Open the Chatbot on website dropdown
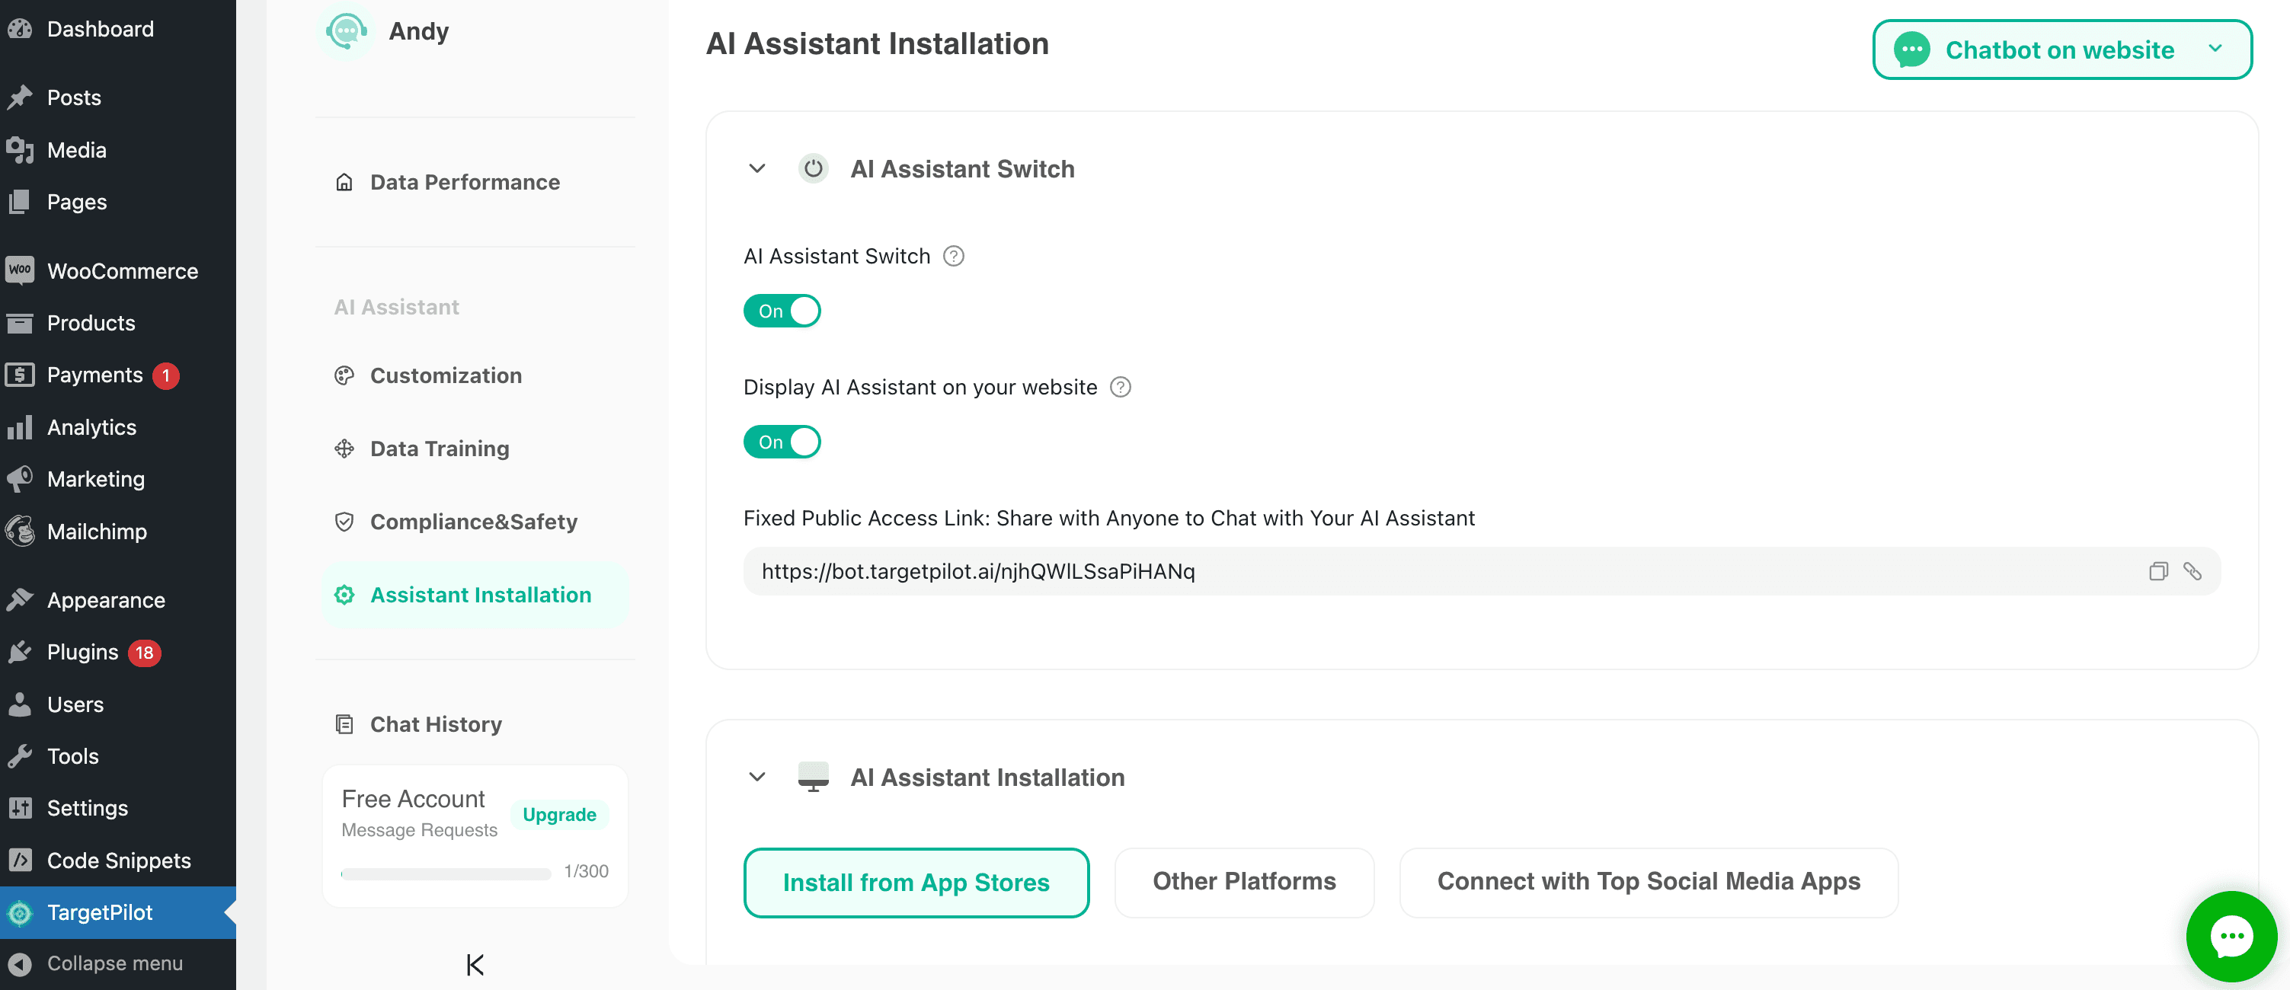The width and height of the screenshot is (2290, 990). pos(2061,49)
